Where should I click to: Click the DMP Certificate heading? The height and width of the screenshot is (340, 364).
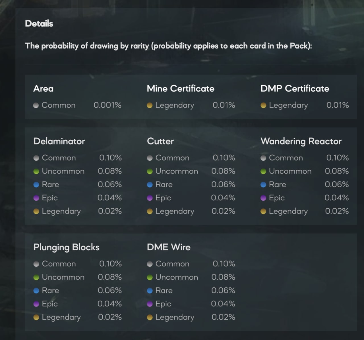coord(295,89)
